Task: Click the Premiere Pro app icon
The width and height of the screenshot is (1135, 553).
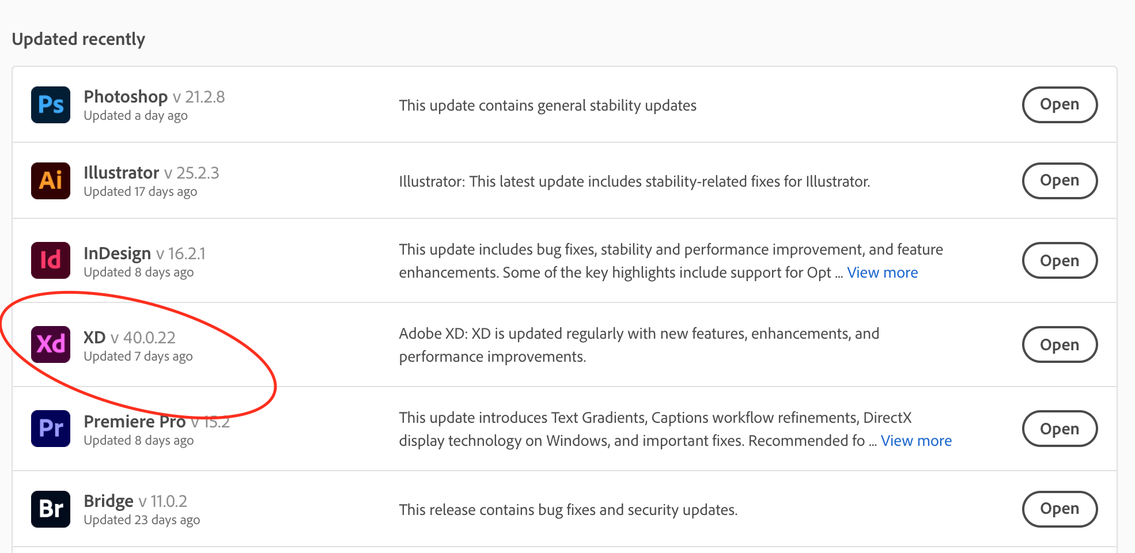Action: coord(51,429)
